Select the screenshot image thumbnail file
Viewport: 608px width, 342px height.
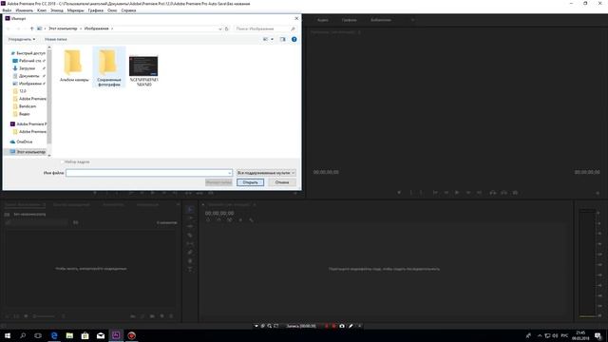tap(143, 70)
